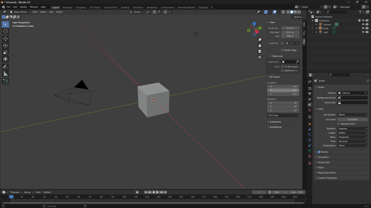Click the Cursor tool icon
This screenshot has height=208, width=371.
pos(5,31)
